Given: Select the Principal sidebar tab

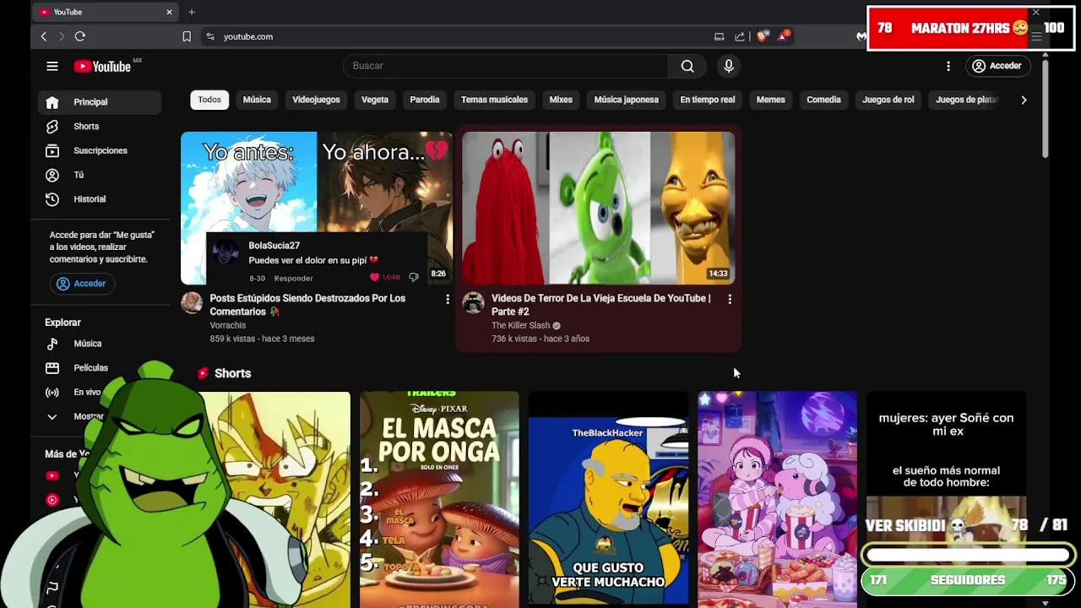Looking at the screenshot, I should (100, 102).
